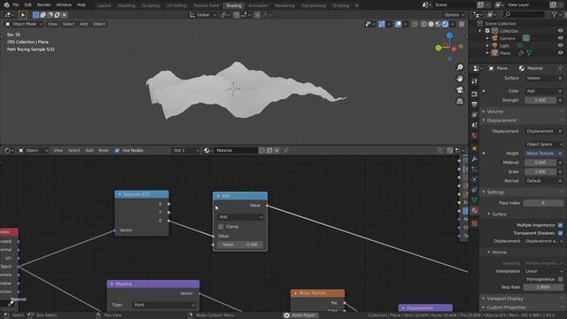Adjust Midlevel 0.500 slider

[540, 162]
